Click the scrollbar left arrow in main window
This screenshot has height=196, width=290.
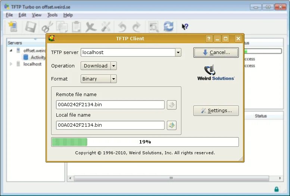pyautogui.click(x=70, y=178)
